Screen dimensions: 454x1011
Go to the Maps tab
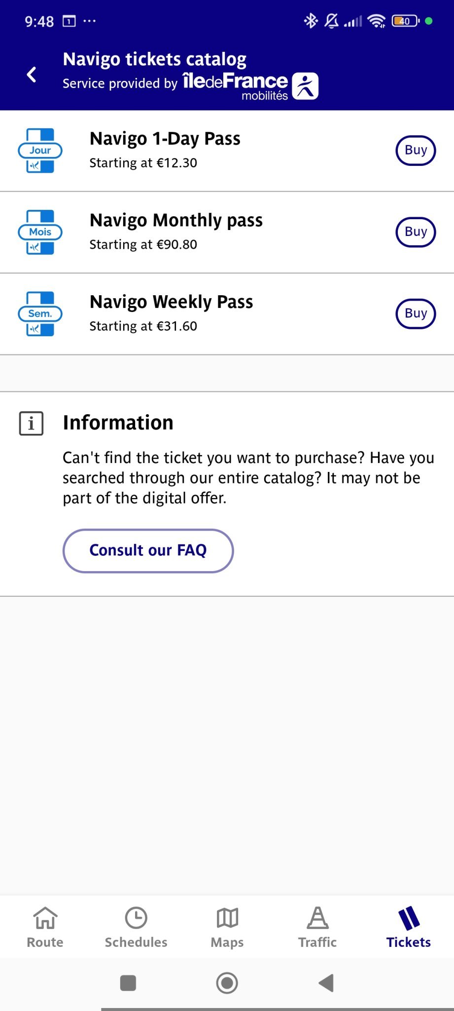tap(227, 927)
